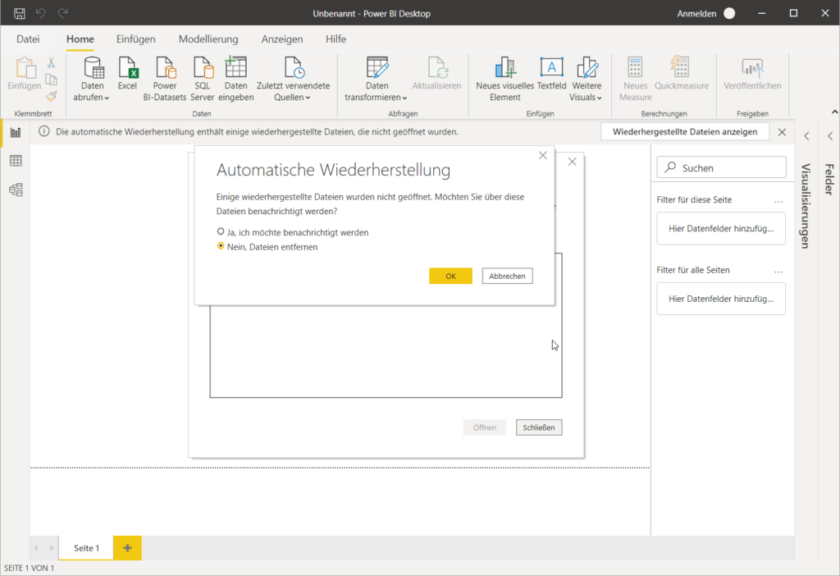
Task: Switch to the Home tab
Action: pyautogui.click(x=80, y=39)
